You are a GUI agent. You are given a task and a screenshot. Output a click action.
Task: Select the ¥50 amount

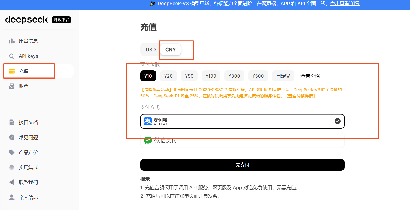coord(189,76)
